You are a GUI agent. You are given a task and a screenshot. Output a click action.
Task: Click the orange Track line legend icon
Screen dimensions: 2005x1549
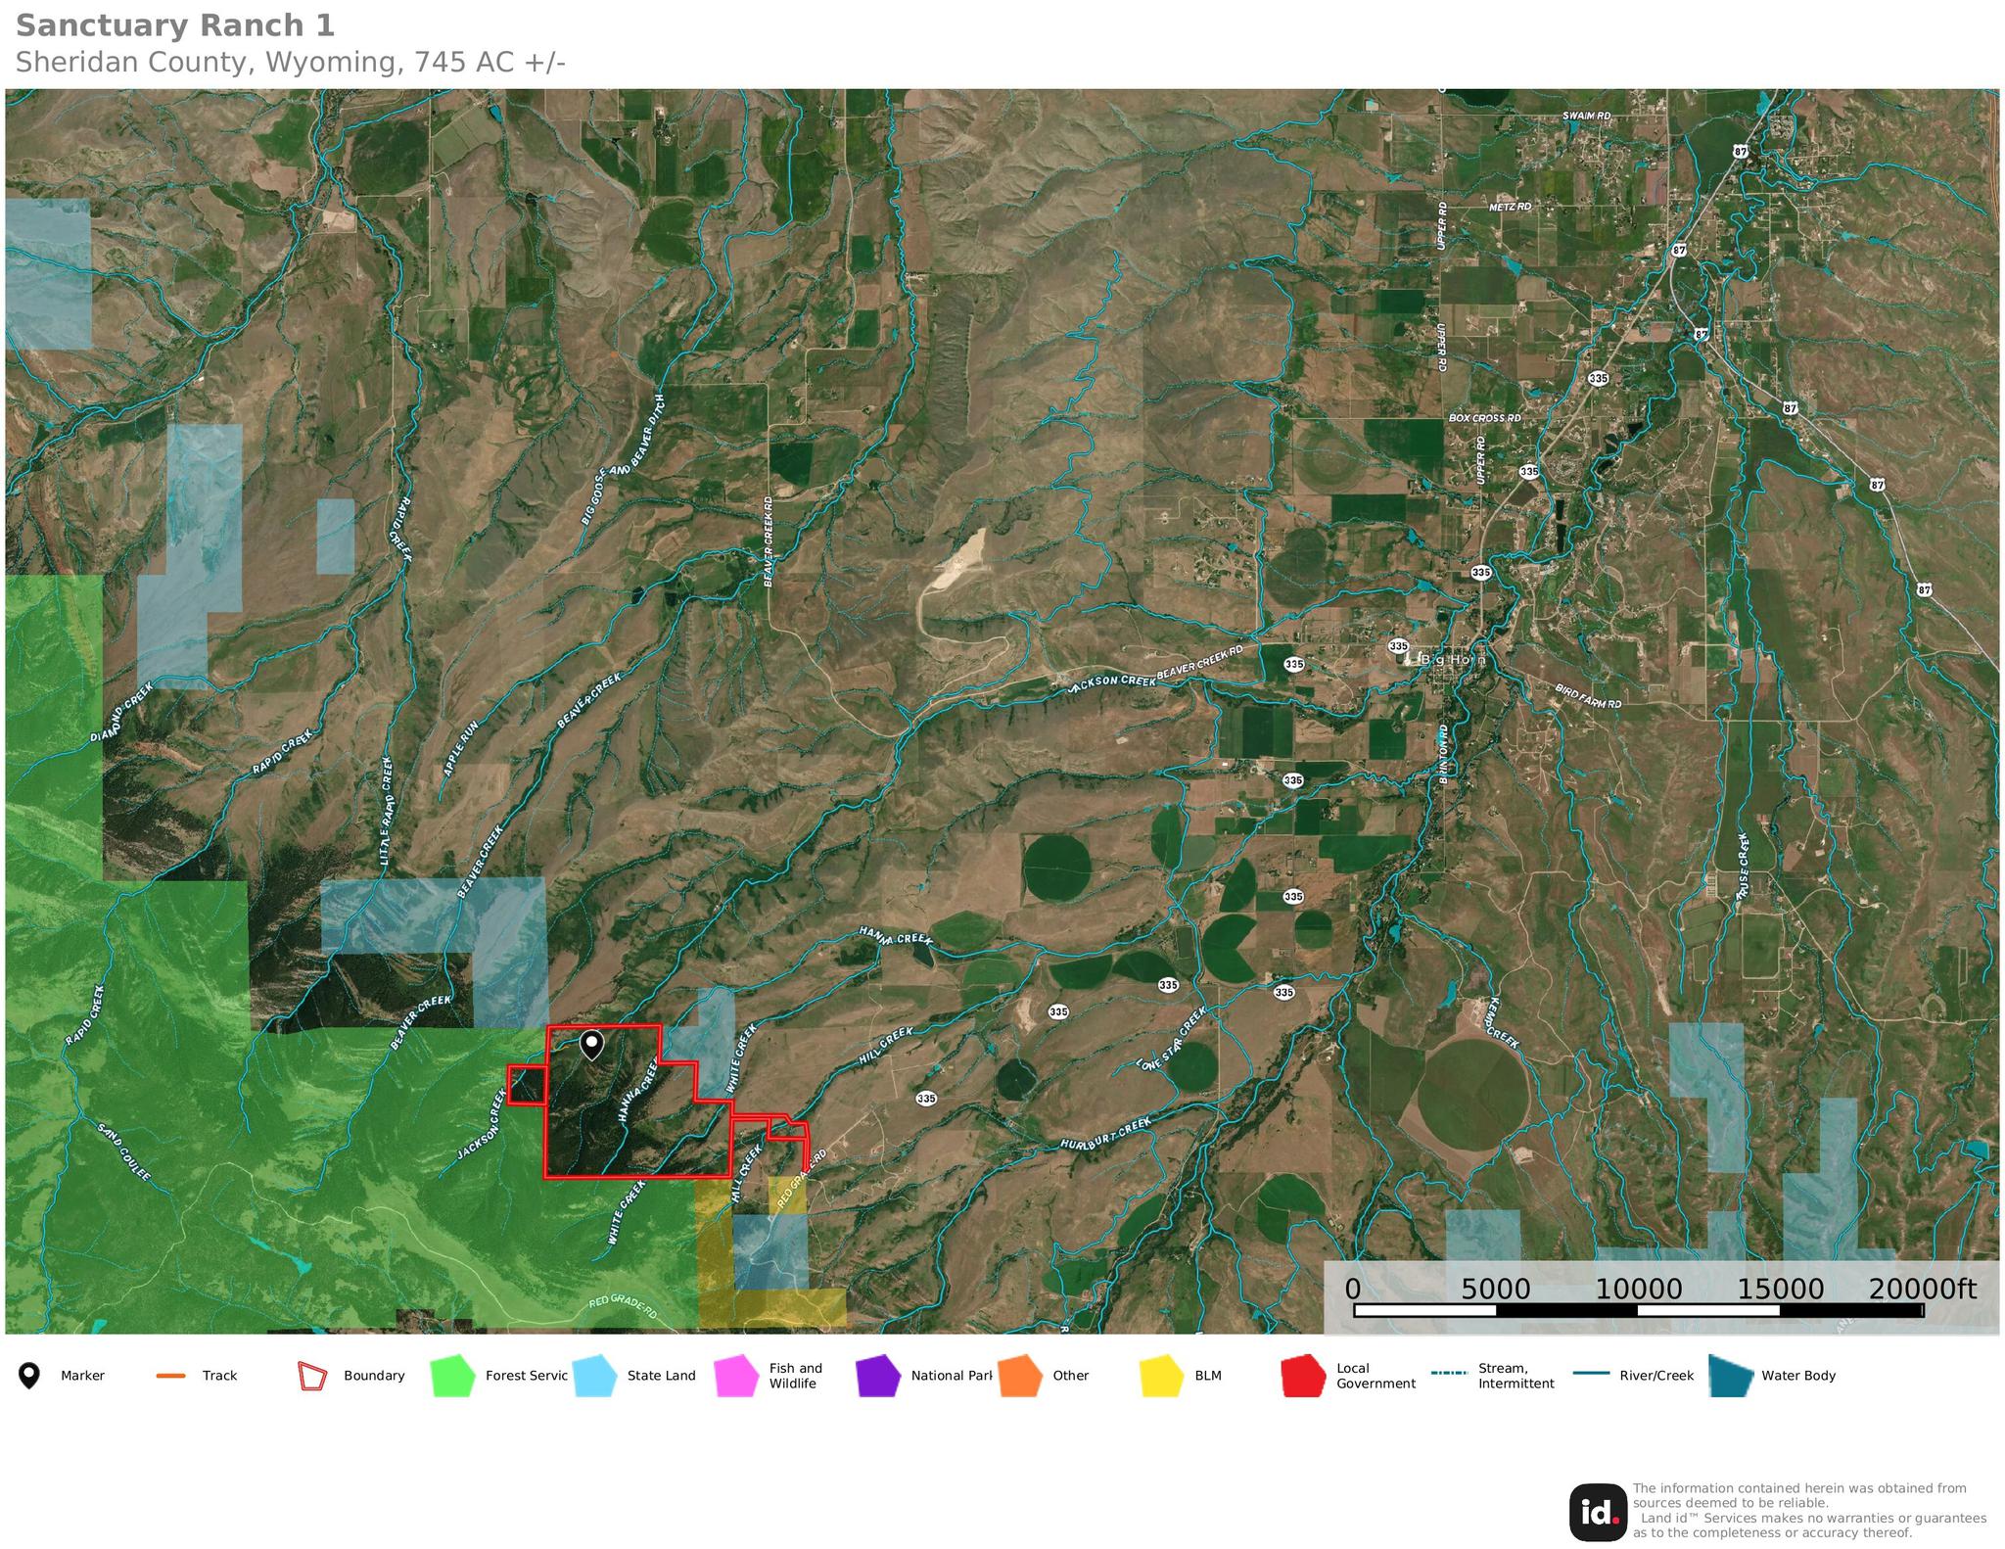coord(170,1376)
